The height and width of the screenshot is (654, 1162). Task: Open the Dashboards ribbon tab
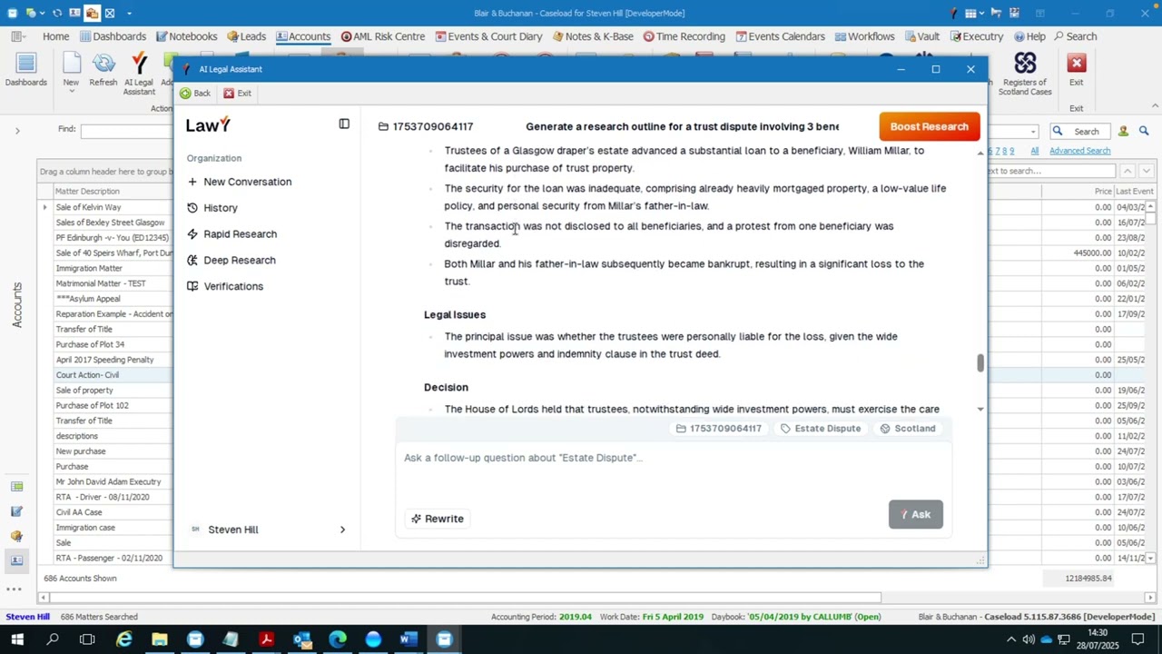113,36
